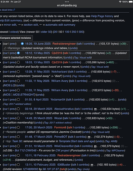Tap the three-dots multitasking icon at top

pyautogui.click(x=67, y=2)
